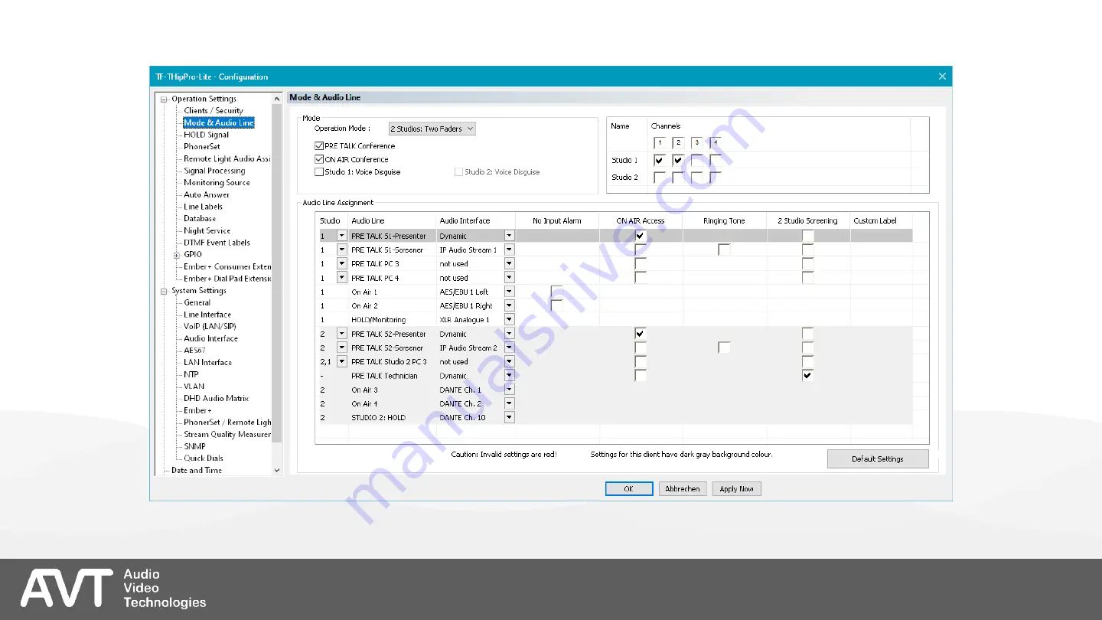The height and width of the screenshot is (620, 1102).
Task: Open audio interface dropdown for AES/EBU 1 Left
Action: tap(509, 292)
